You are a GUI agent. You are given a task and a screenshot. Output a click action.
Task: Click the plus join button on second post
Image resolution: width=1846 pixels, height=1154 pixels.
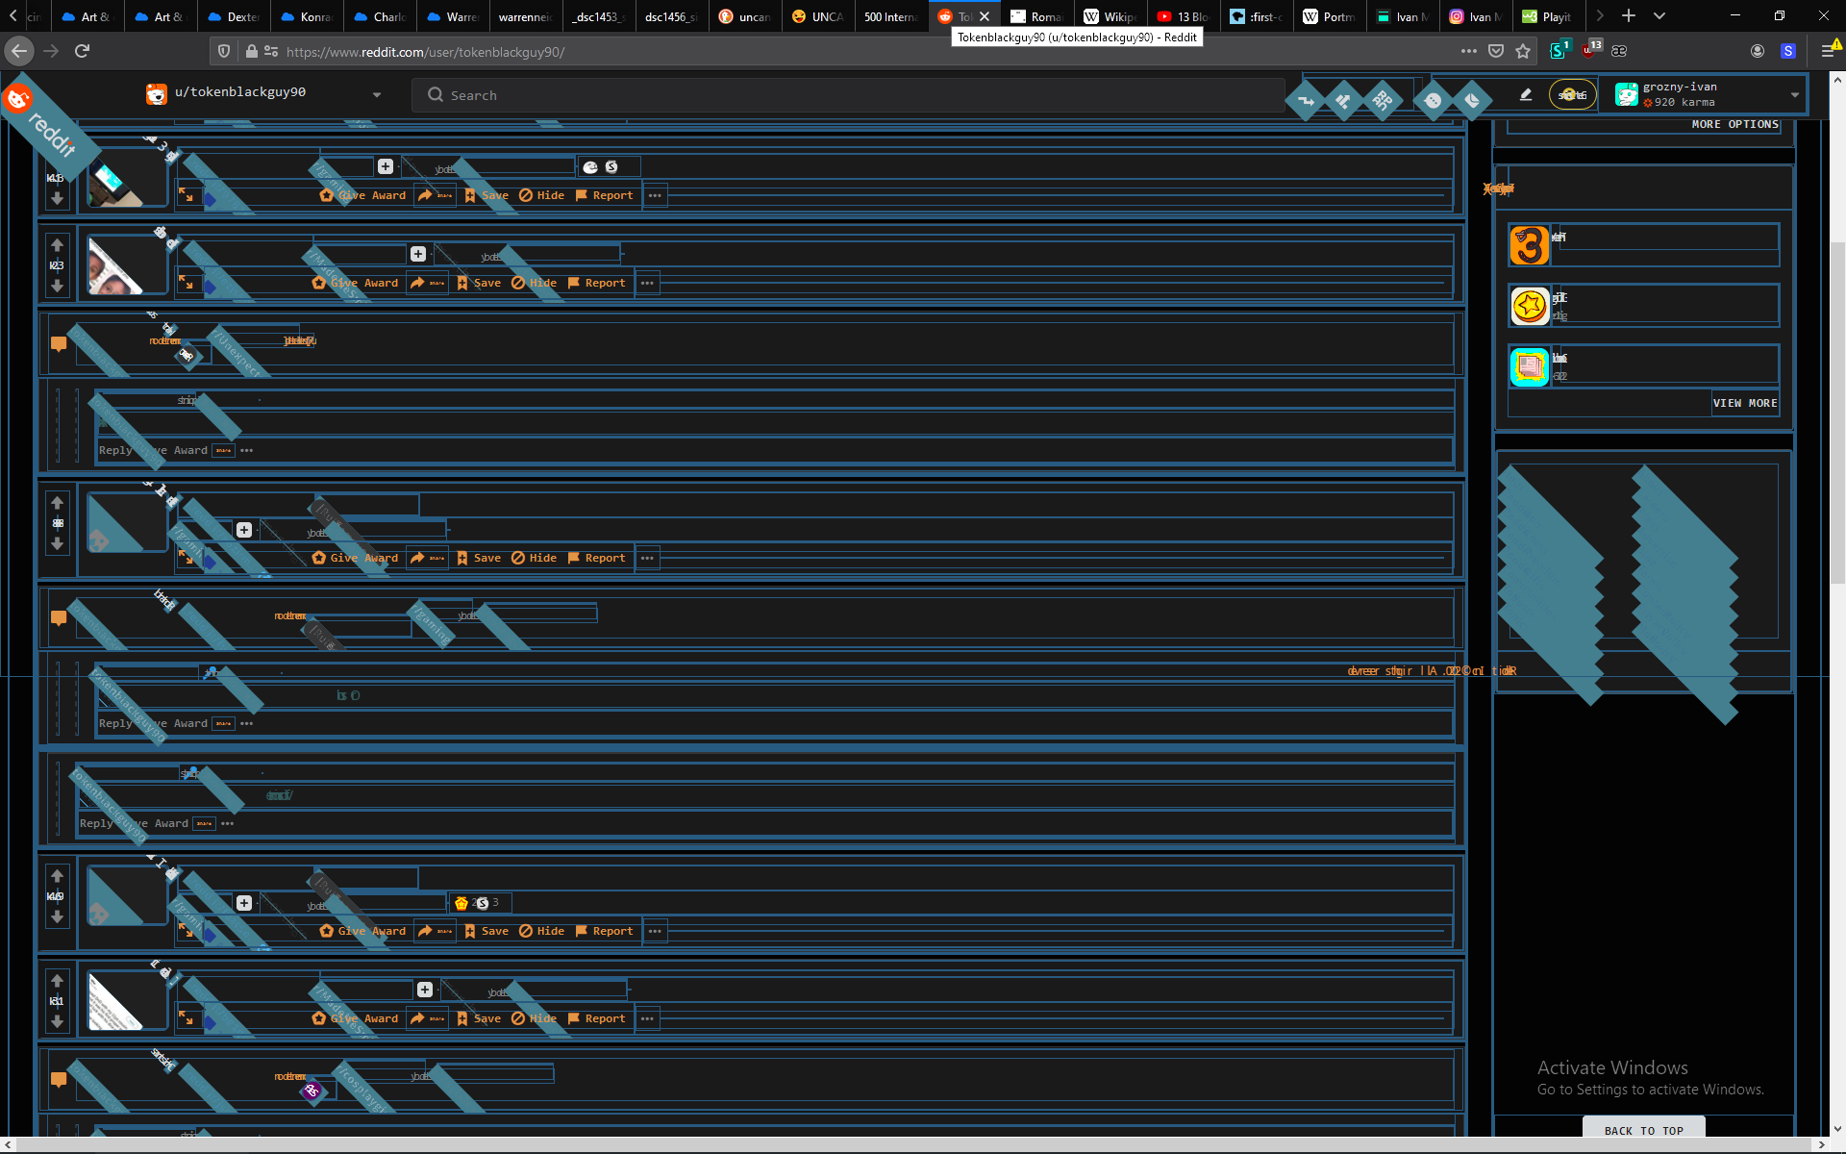click(x=417, y=254)
